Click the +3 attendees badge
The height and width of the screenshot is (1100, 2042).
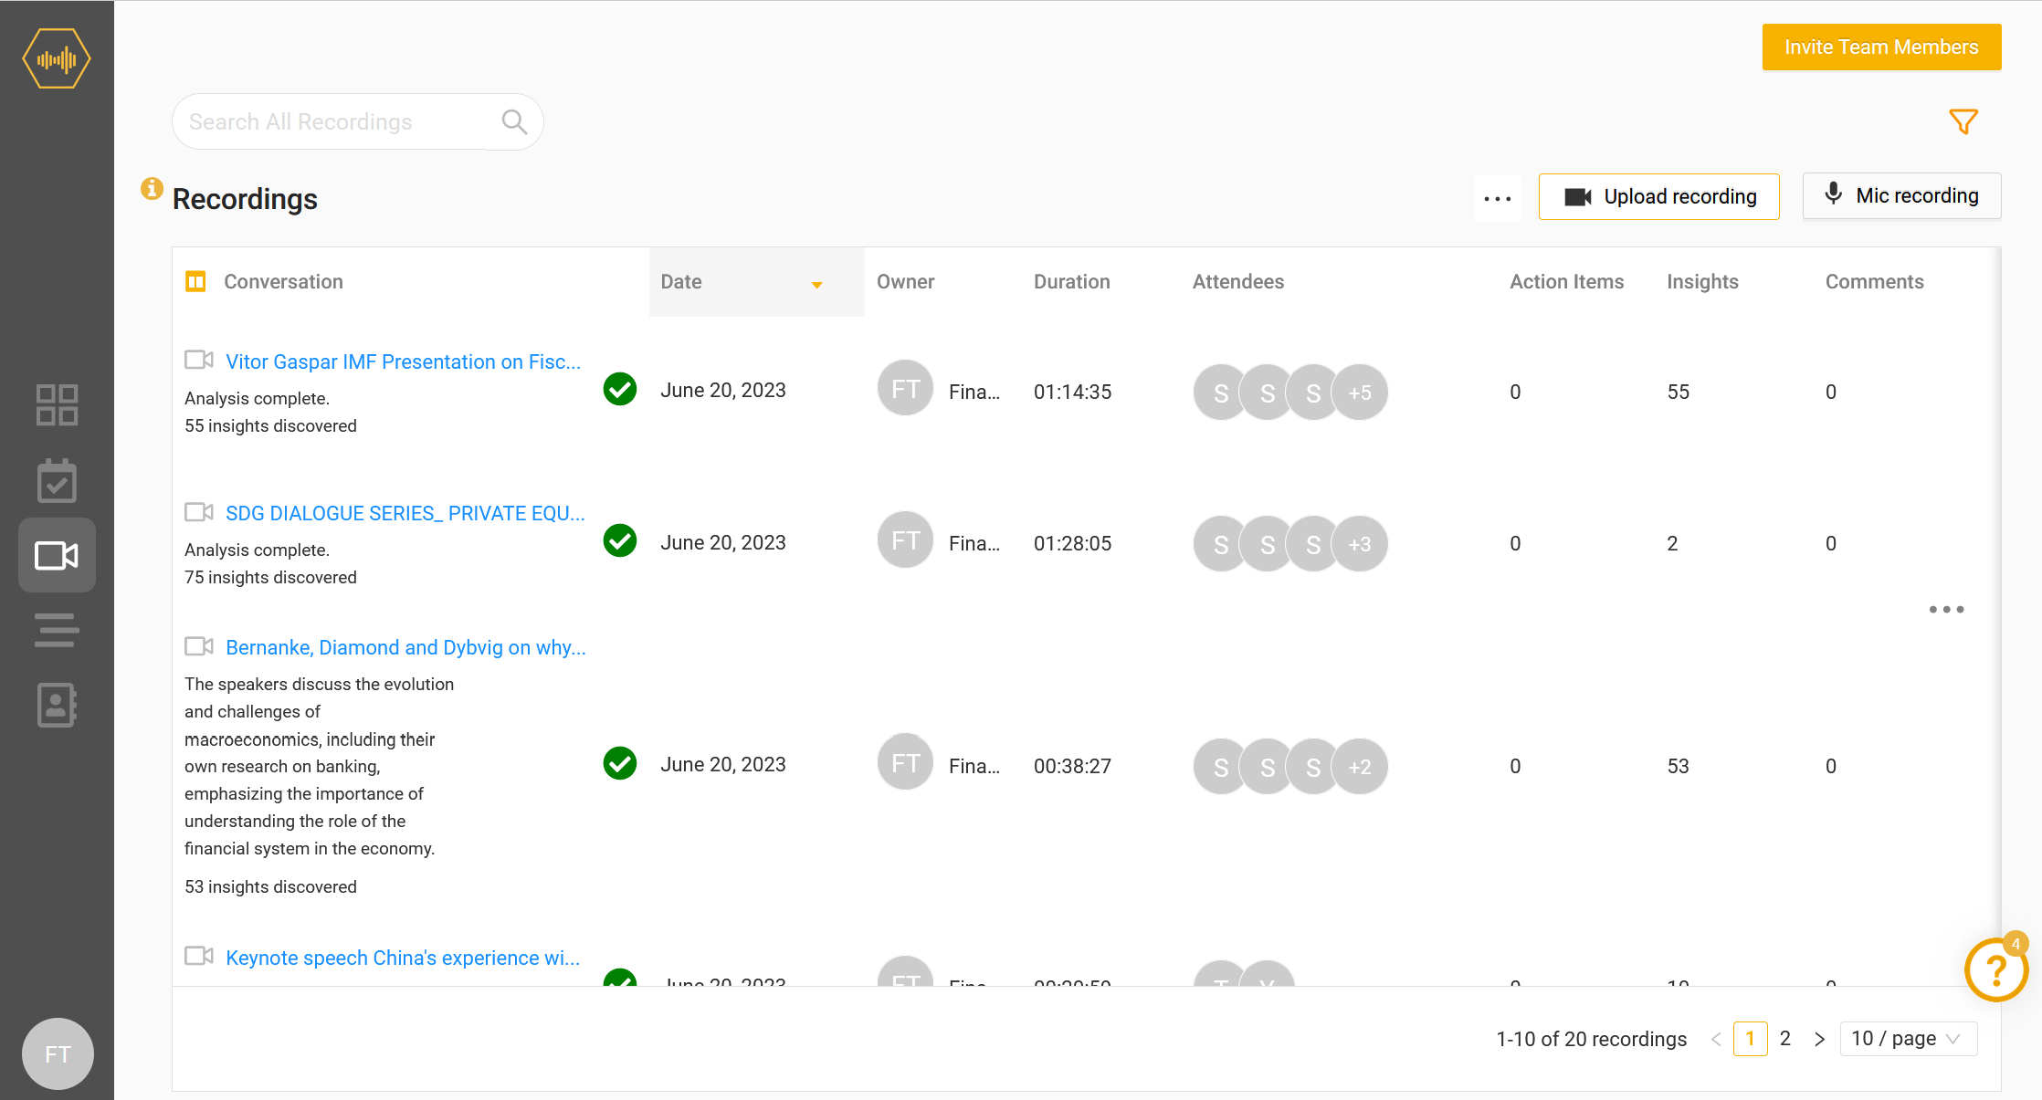point(1360,544)
